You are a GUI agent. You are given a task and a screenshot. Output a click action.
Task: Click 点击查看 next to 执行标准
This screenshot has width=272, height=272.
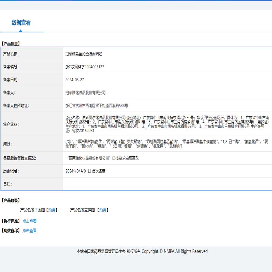pyautogui.click(x=30, y=221)
